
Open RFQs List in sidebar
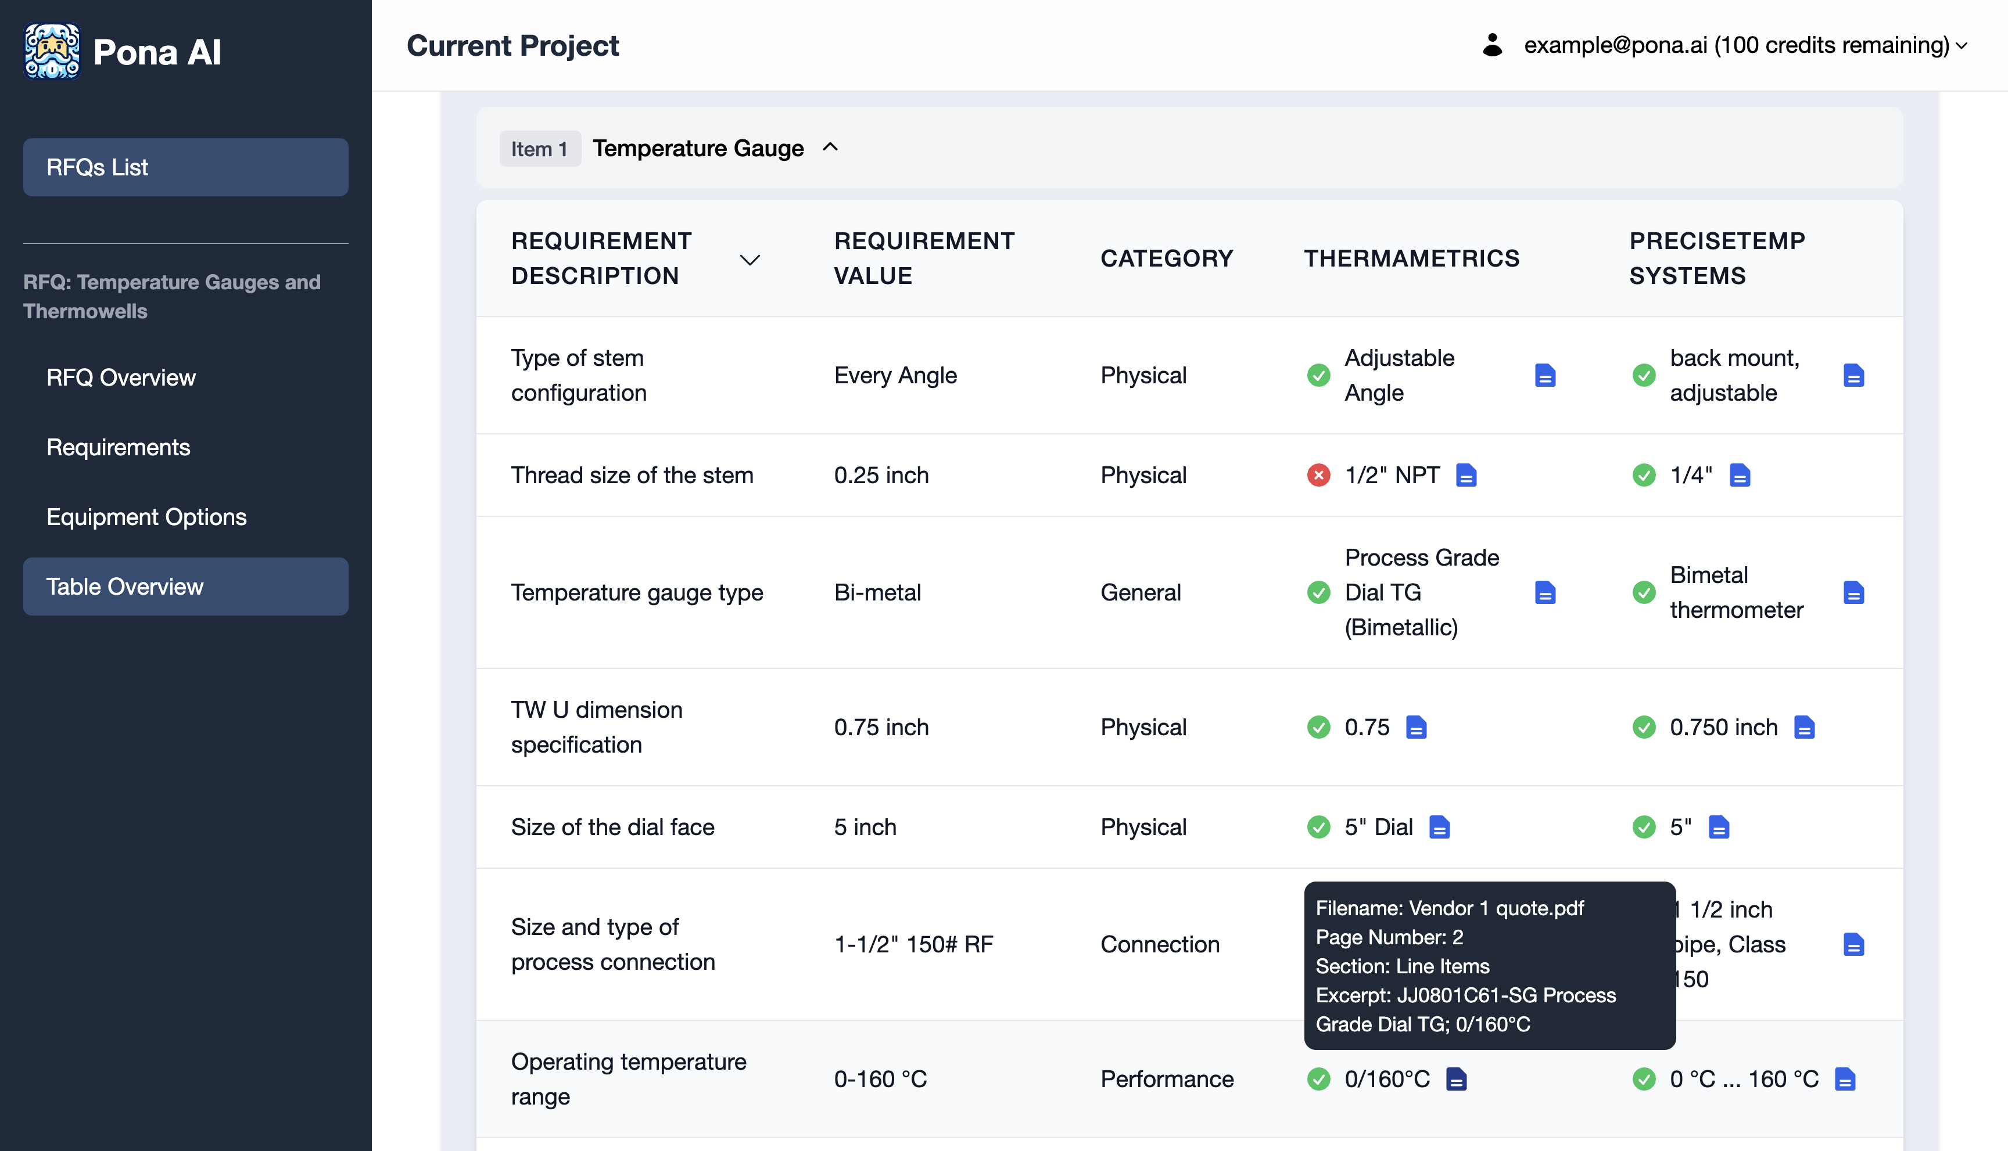[x=186, y=168]
